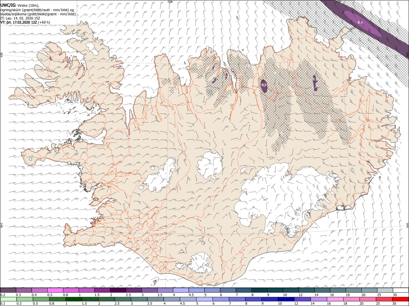The image size is (409, 306).
Task: Select the lavender snow swatch labeled 4
Action: click(181, 290)
